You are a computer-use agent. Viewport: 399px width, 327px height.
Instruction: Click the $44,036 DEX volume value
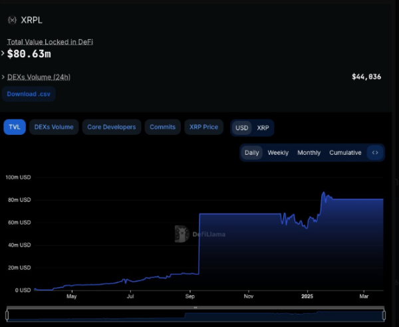pos(366,77)
